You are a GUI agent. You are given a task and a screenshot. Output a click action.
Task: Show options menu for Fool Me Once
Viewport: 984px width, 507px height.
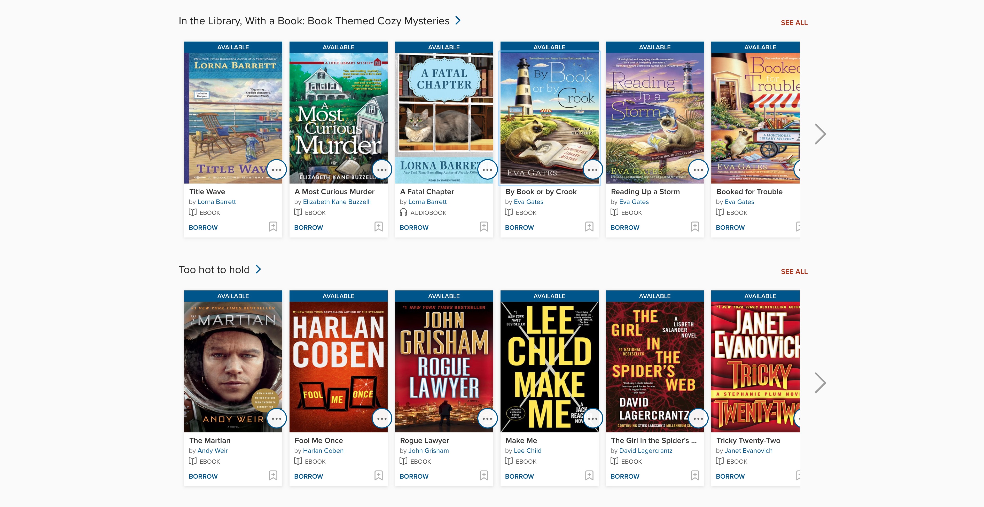[382, 418]
